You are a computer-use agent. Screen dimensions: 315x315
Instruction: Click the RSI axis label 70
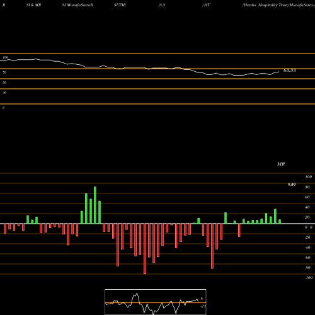(4, 72)
